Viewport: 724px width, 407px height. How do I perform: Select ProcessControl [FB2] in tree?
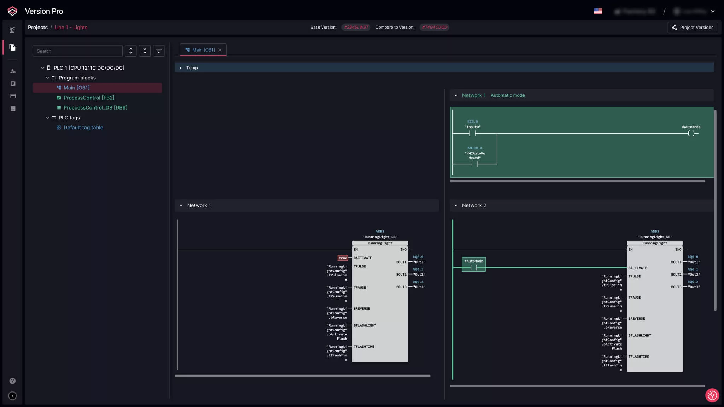coord(89,98)
